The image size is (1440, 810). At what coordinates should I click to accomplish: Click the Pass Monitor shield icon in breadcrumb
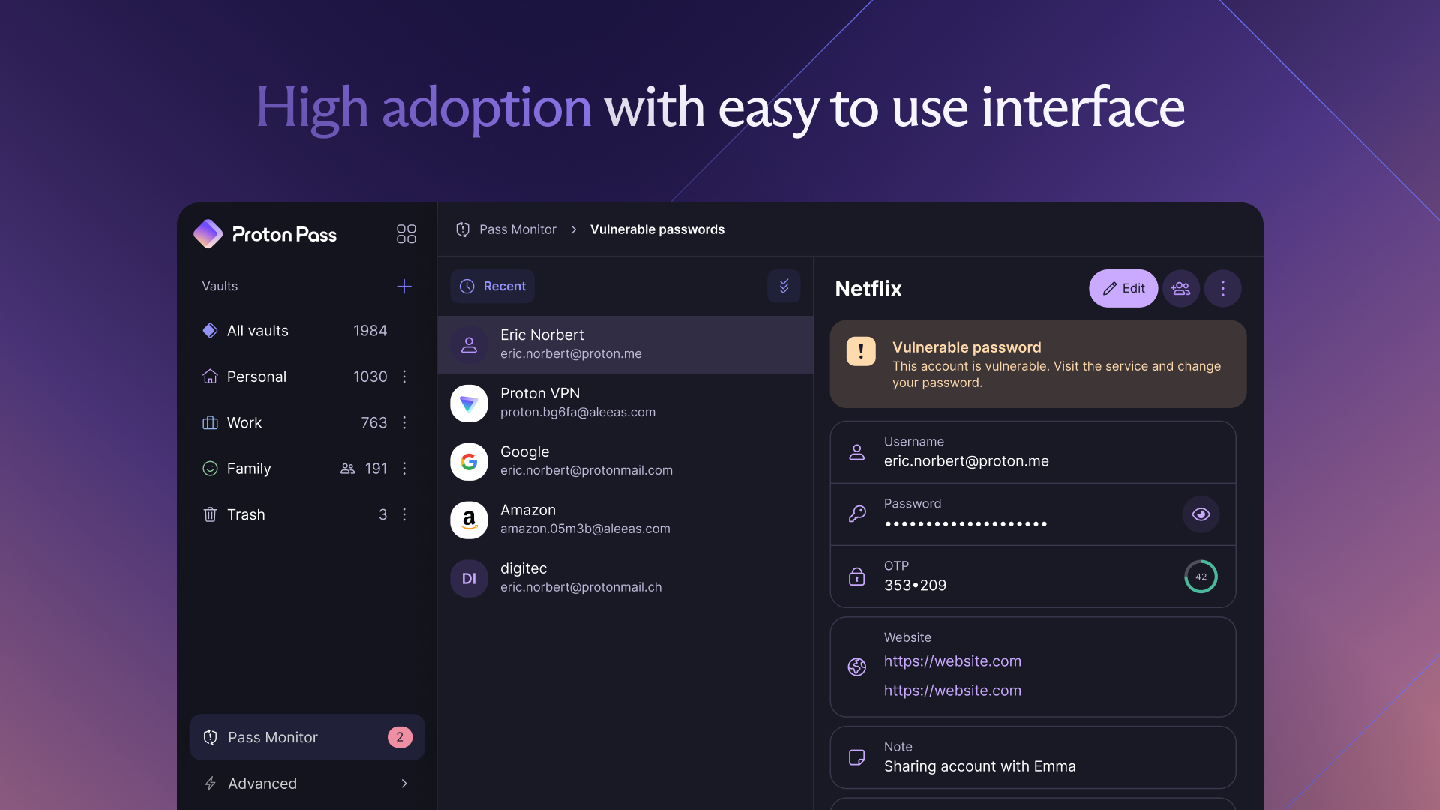(463, 229)
